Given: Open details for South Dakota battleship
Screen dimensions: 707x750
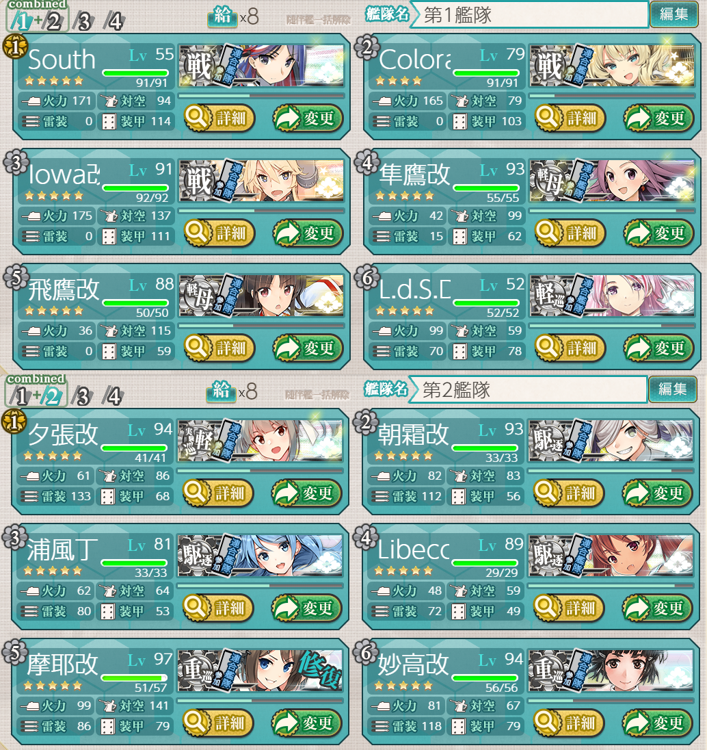Looking at the screenshot, I should pos(219,118).
